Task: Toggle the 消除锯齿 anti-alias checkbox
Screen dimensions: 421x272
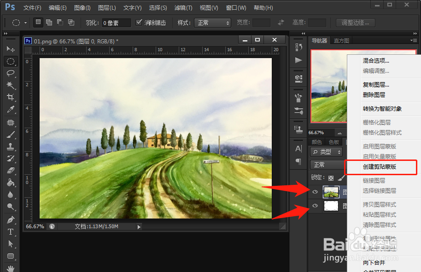Action: (139, 23)
